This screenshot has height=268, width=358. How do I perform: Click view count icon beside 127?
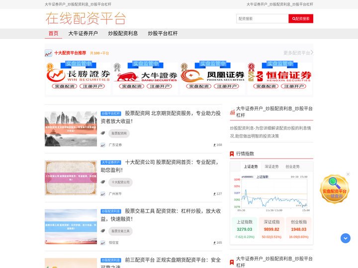[214, 194]
